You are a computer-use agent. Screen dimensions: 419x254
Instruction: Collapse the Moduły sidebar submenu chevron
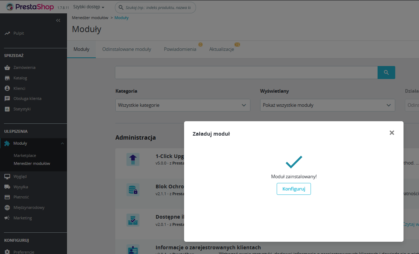(62, 144)
